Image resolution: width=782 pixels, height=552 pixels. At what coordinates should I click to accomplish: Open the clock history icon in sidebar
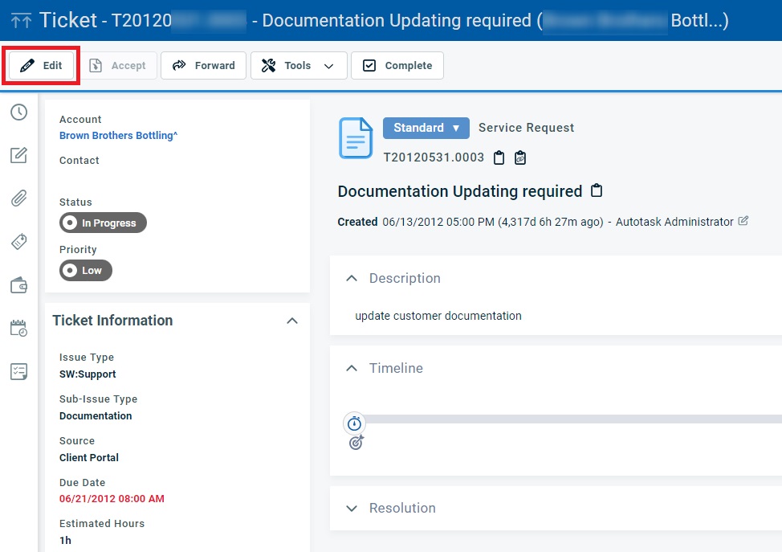click(18, 112)
